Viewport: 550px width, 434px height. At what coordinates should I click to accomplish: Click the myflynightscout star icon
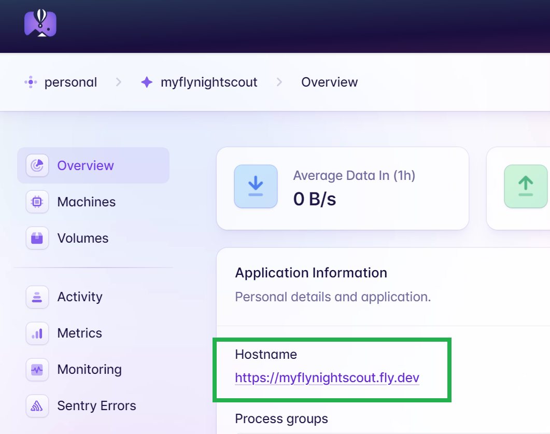coord(147,82)
